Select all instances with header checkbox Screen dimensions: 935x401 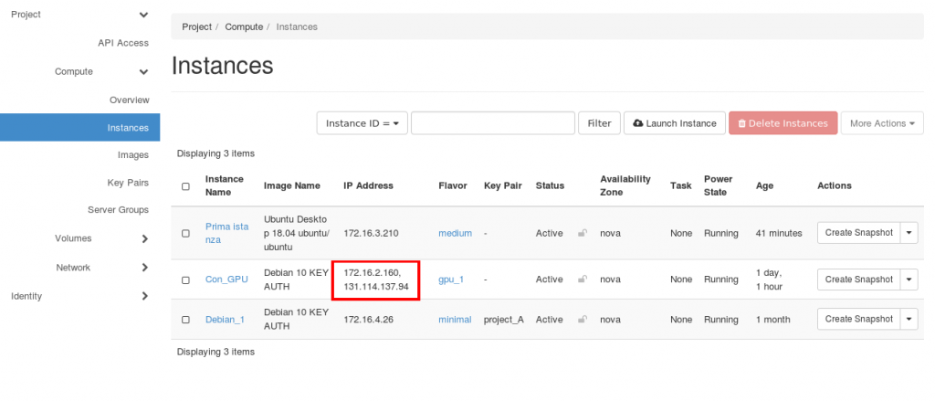point(186,186)
